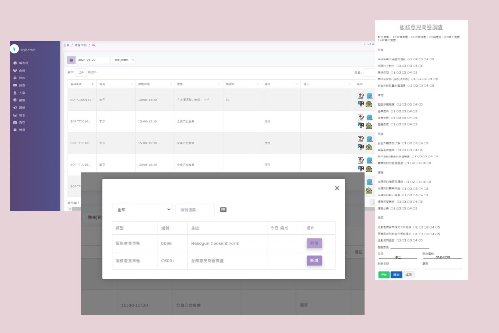Click the blue document search icon in first row
The width and height of the screenshot is (499, 333).
(369, 96)
